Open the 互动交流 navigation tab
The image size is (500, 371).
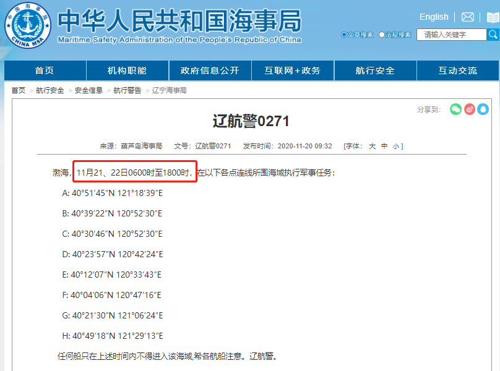click(x=457, y=70)
